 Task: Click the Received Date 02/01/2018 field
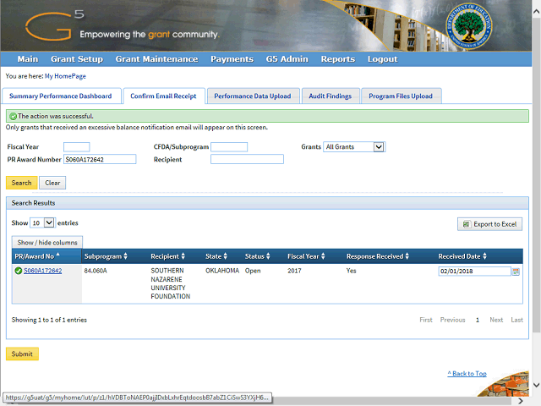pos(474,272)
